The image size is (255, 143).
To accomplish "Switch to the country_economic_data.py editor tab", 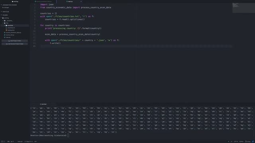I will click(x=43, y=2).
